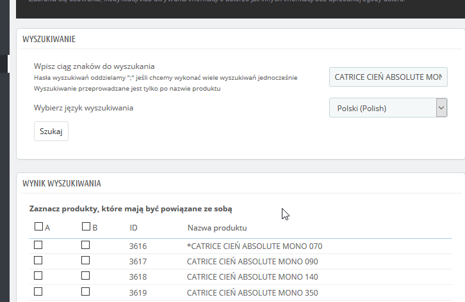Select product name *CATRICE CIEŃ ABSOLUTE MONO 070
Image resolution: width=465 pixels, height=302 pixels.
pyautogui.click(x=254, y=246)
